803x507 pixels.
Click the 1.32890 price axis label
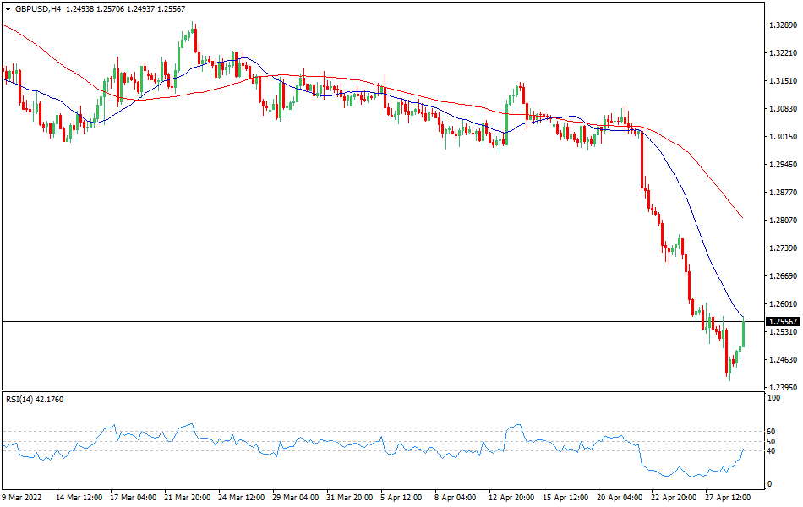click(x=783, y=25)
